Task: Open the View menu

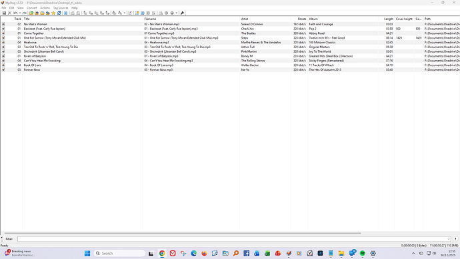Action: [20, 8]
